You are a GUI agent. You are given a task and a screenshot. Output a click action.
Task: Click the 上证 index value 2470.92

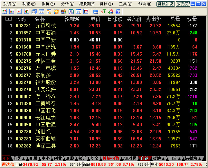pyautogui.click(x=30, y=164)
